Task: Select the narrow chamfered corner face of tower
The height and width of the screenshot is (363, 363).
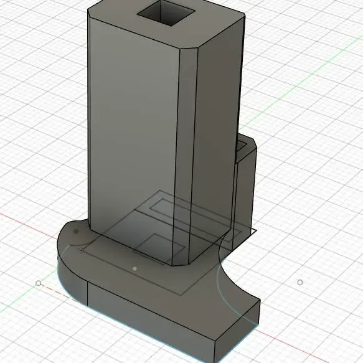Action: click(x=185, y=155)
